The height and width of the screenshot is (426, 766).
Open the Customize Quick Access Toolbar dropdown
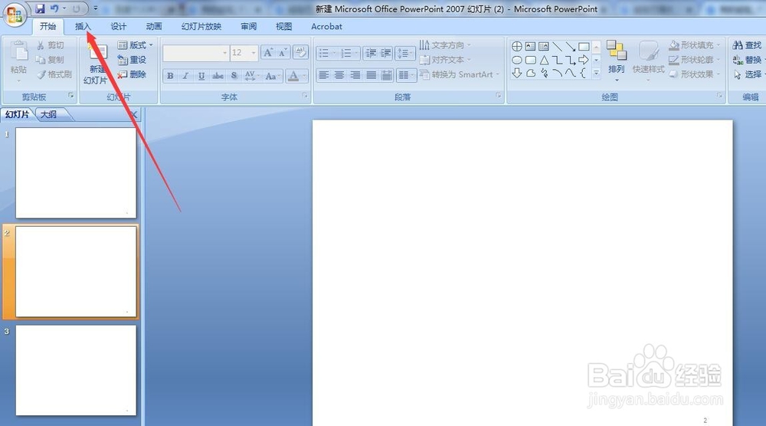coord(95,8)
